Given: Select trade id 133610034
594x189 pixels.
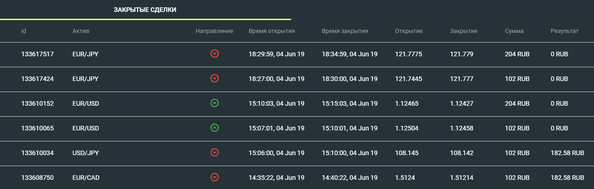Looking at the screenshot, I should click(x=38, y=152).
